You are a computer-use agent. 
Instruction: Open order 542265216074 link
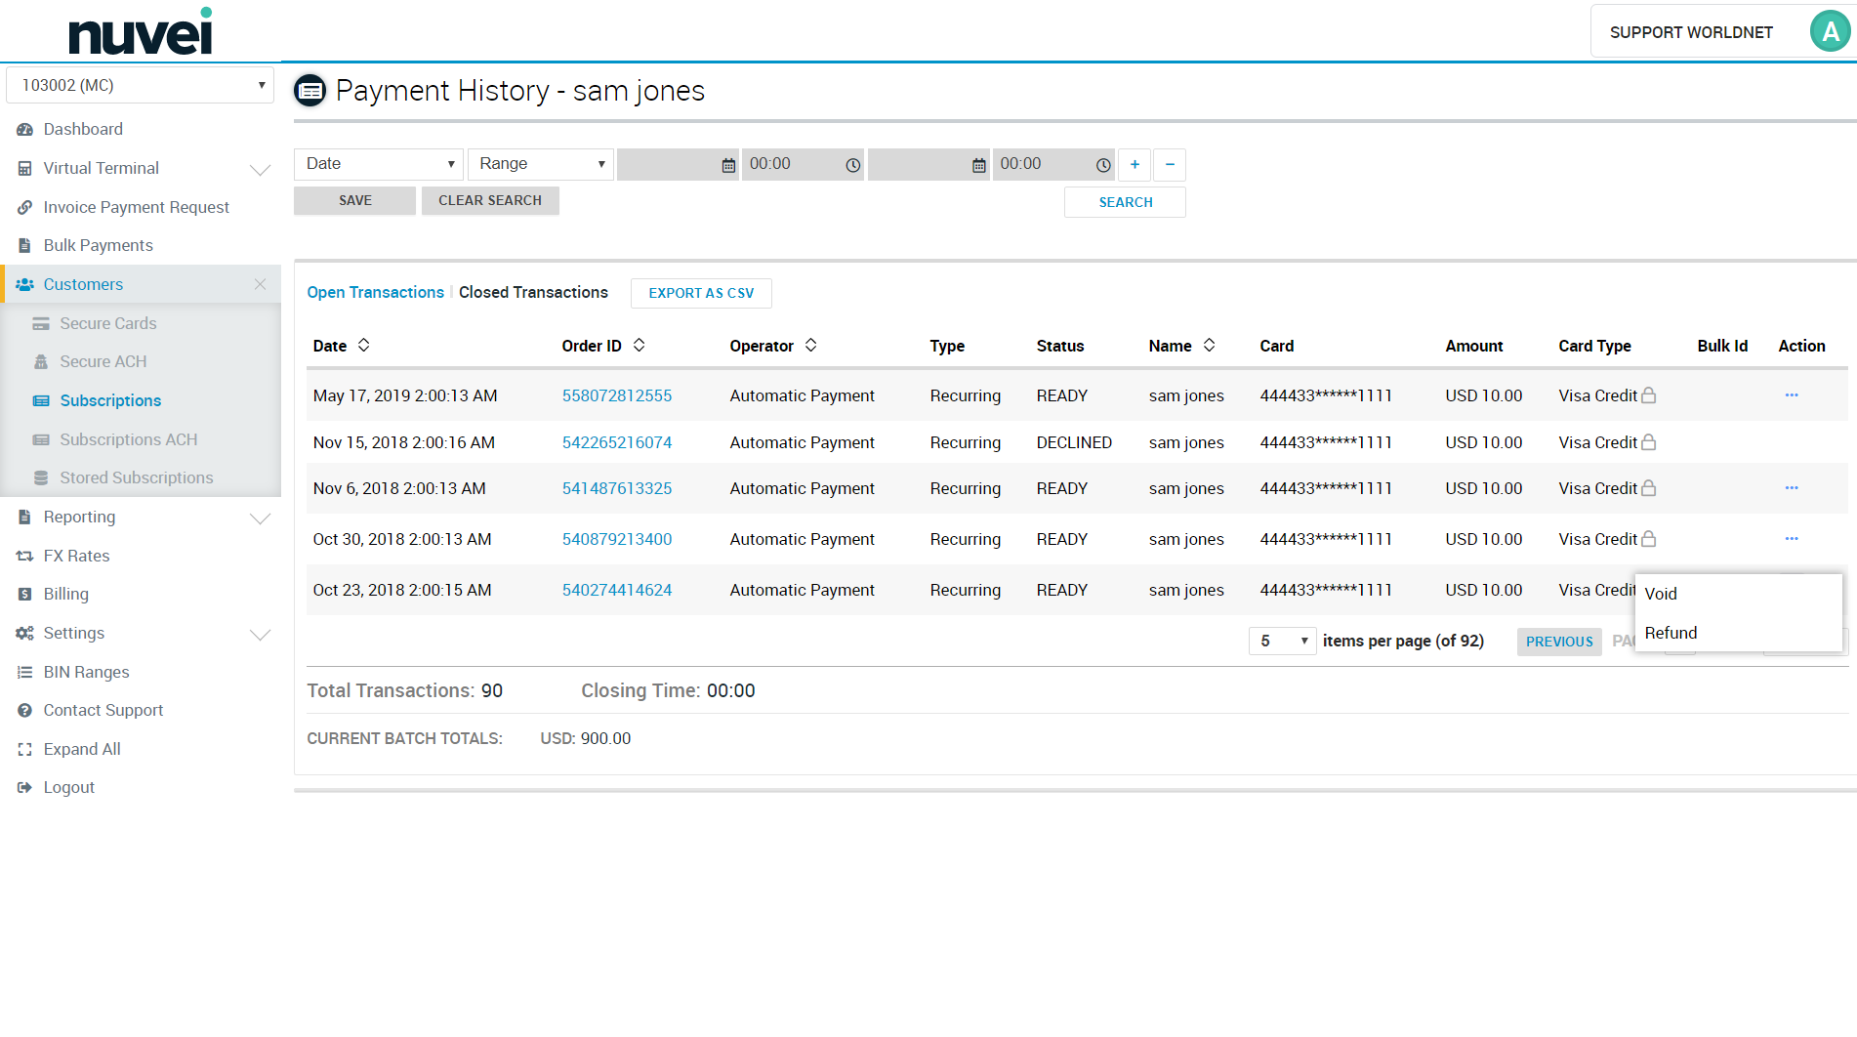point(617,442)
